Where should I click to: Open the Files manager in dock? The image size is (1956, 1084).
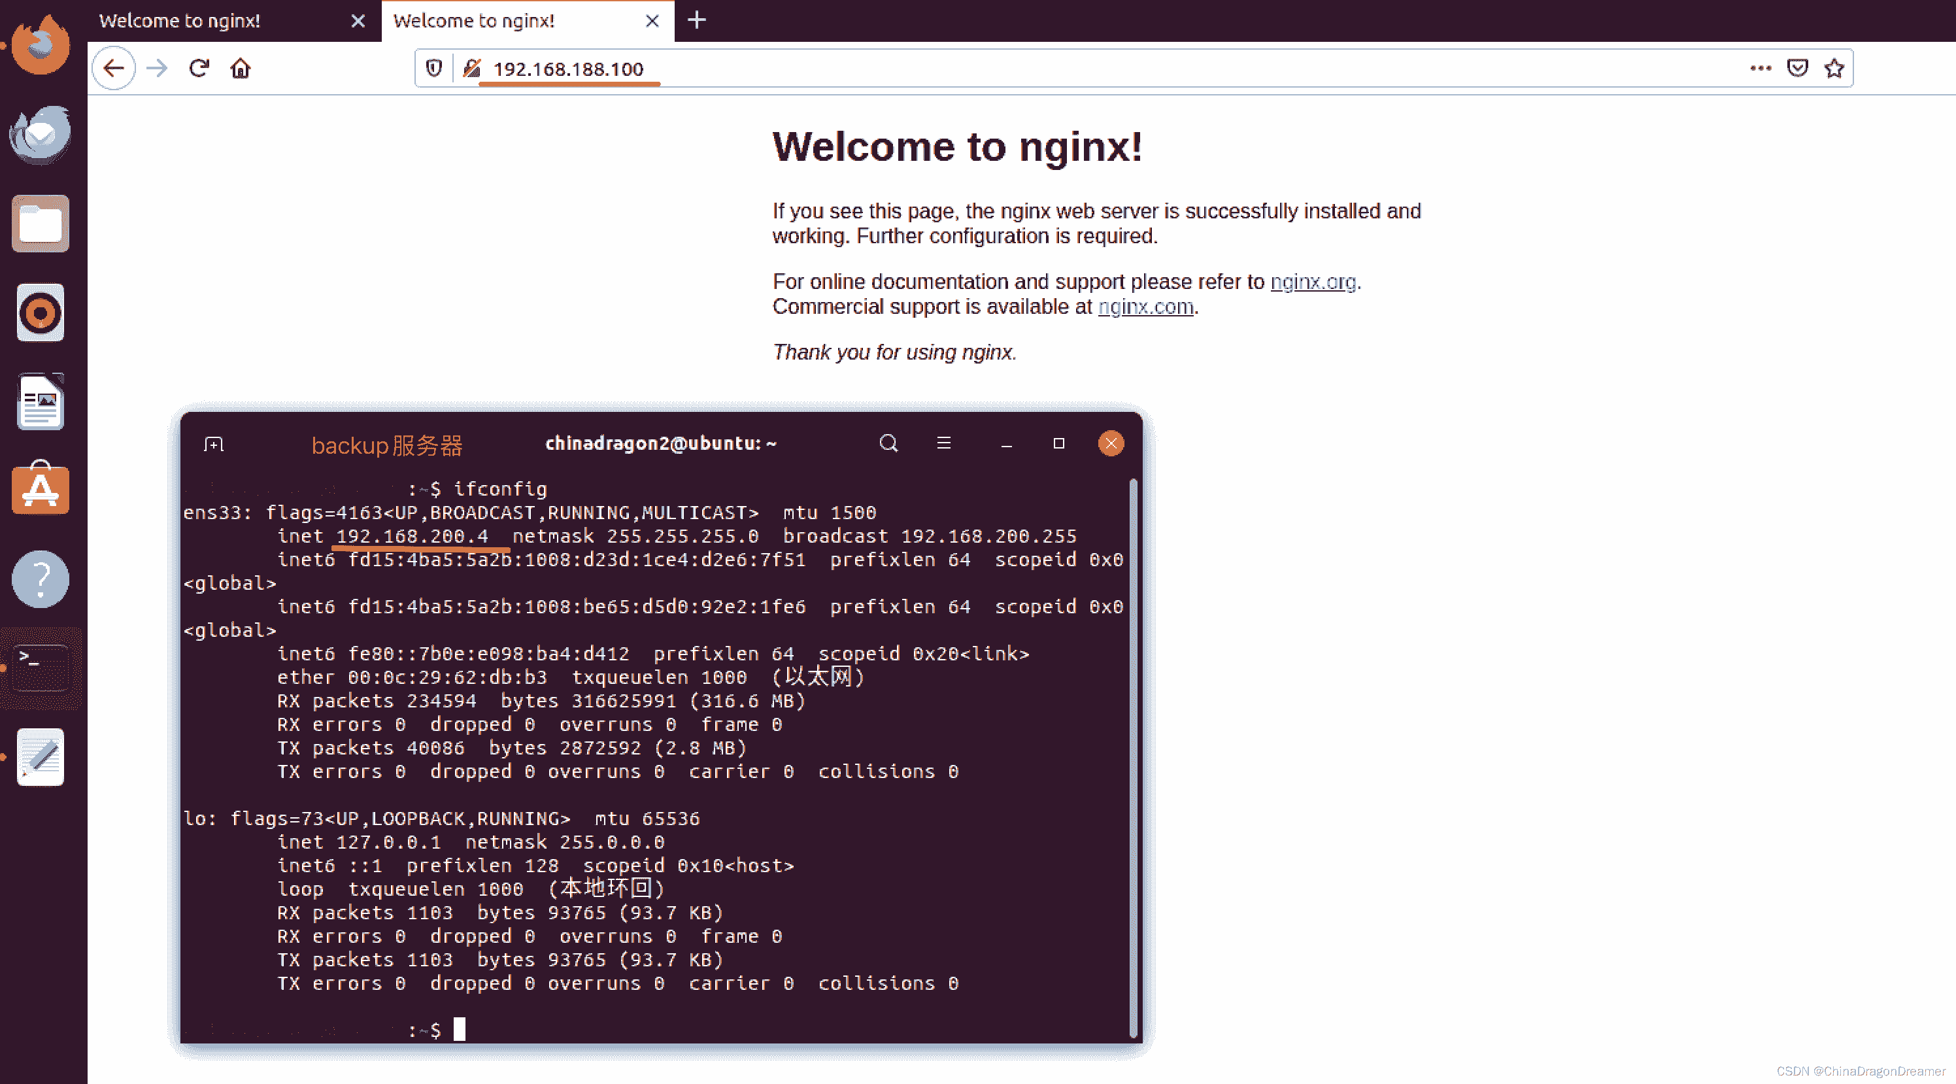click(x=41, y=224)
